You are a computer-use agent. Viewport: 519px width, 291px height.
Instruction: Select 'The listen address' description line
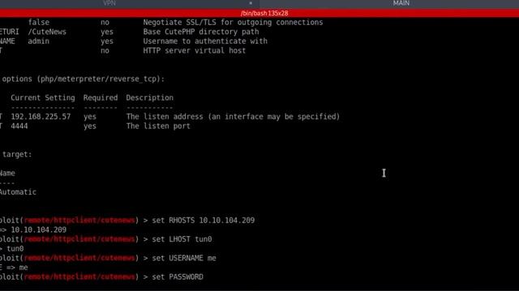point(233,116)
